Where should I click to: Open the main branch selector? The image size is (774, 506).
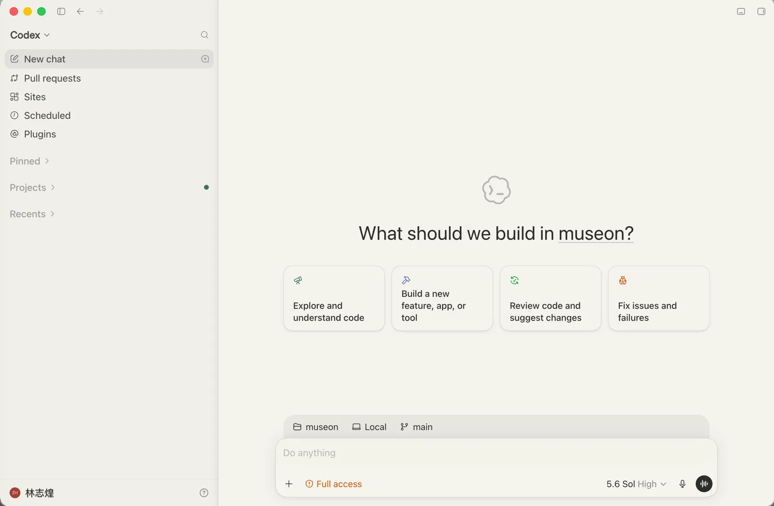tap(417, 427)
